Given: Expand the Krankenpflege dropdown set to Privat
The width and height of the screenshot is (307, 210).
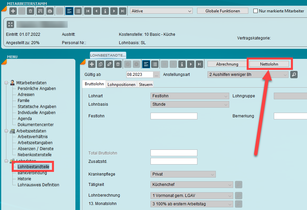Looking at the screenshot, I should pos(183,174).
